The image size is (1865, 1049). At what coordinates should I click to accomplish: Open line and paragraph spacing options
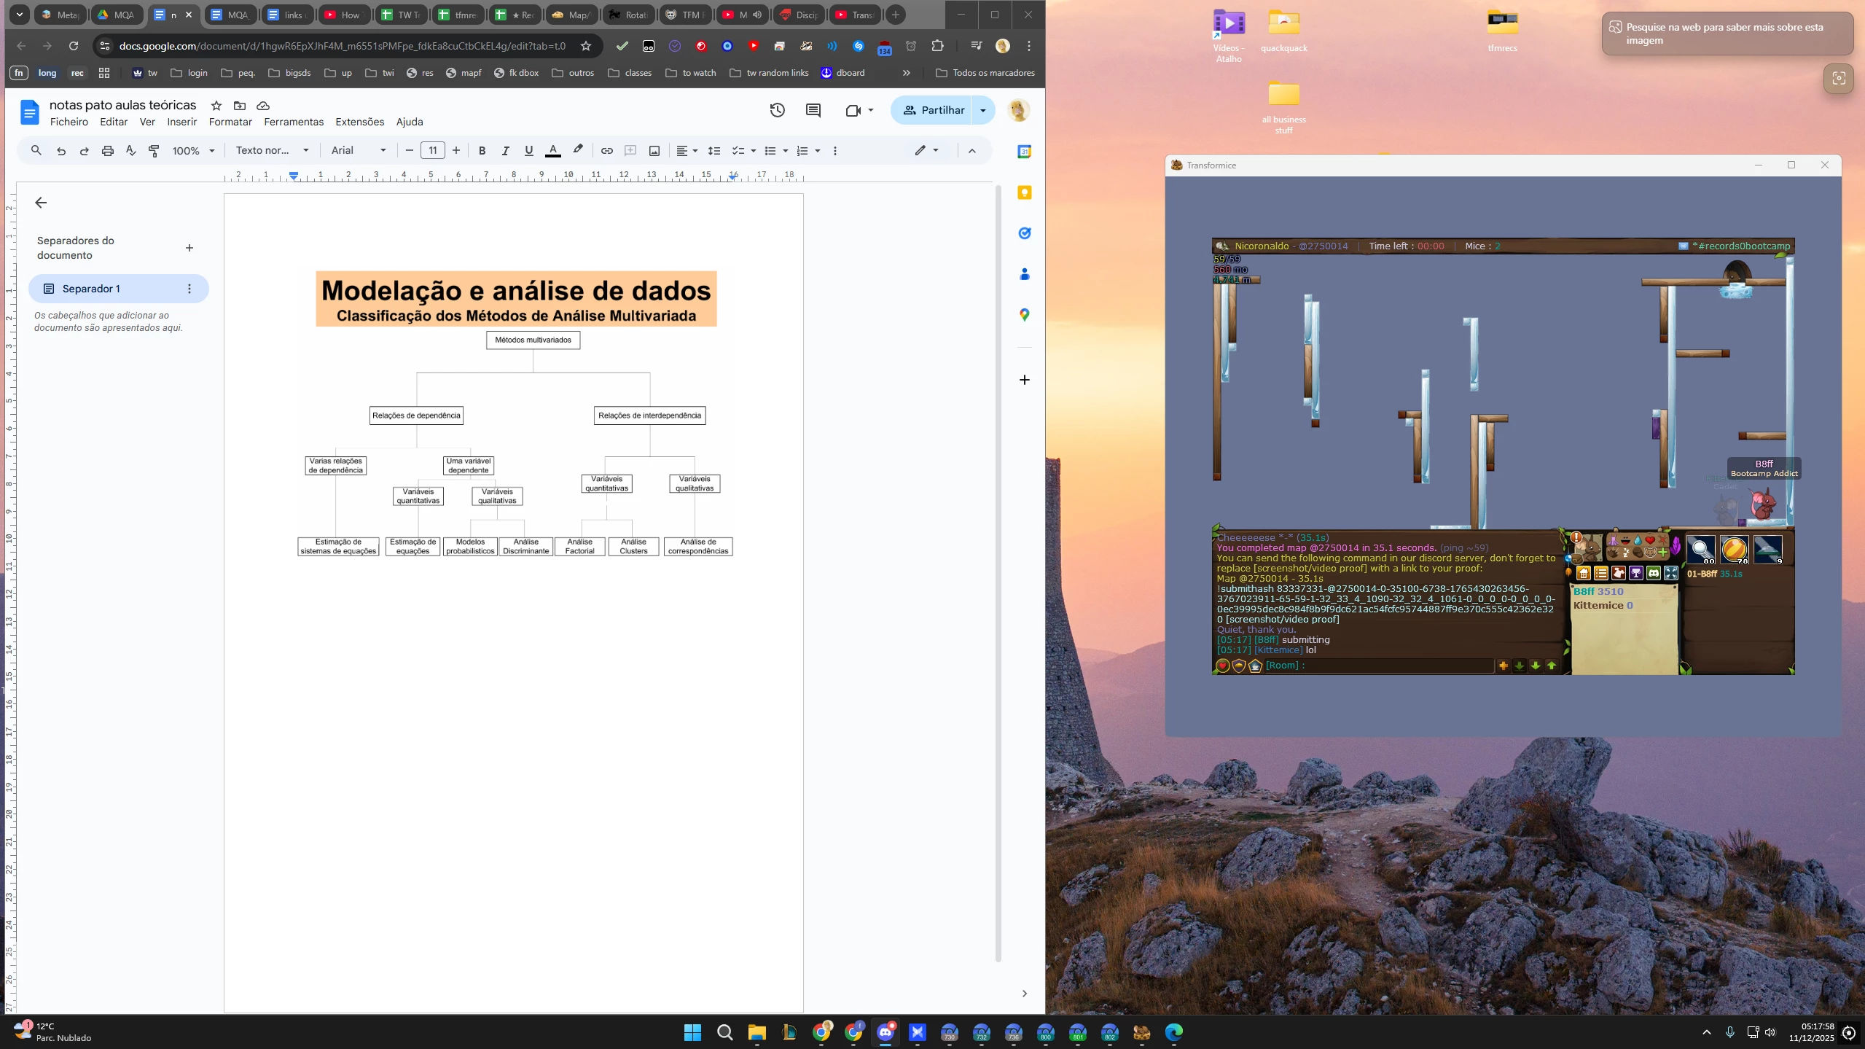coord(714,151)
